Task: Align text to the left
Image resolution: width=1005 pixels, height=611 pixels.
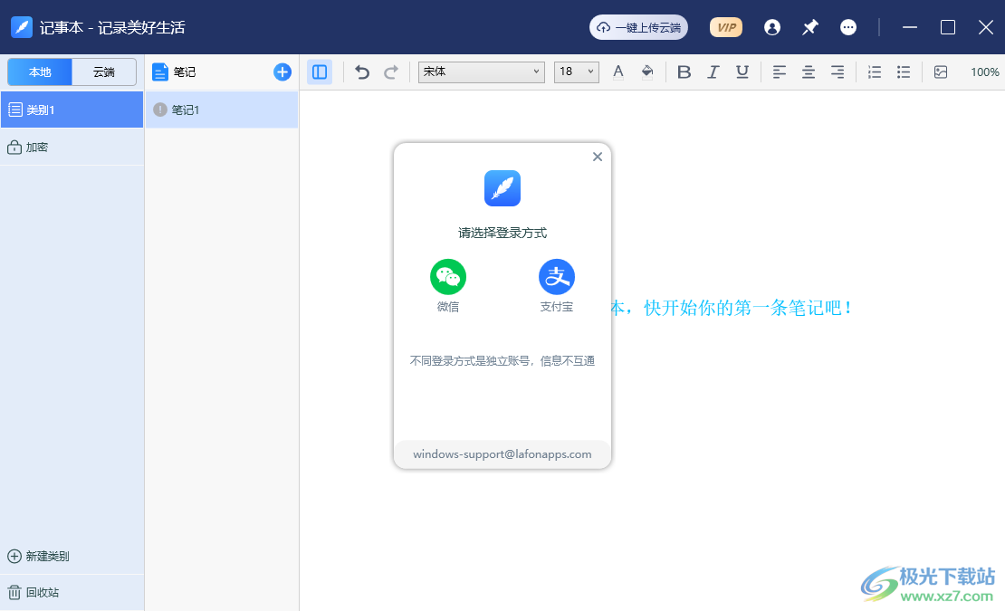Action: pyautogui.click(x=780, y=72)
